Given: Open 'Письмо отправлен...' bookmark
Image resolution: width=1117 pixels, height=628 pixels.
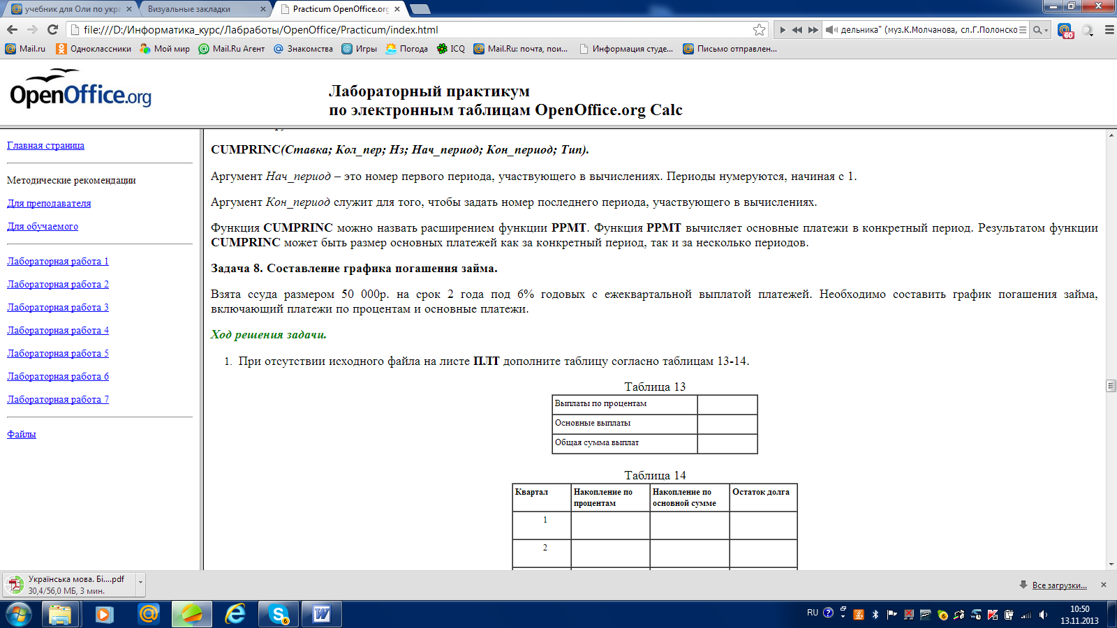Looking at the screenshot, I should click(x=730, y=49).
